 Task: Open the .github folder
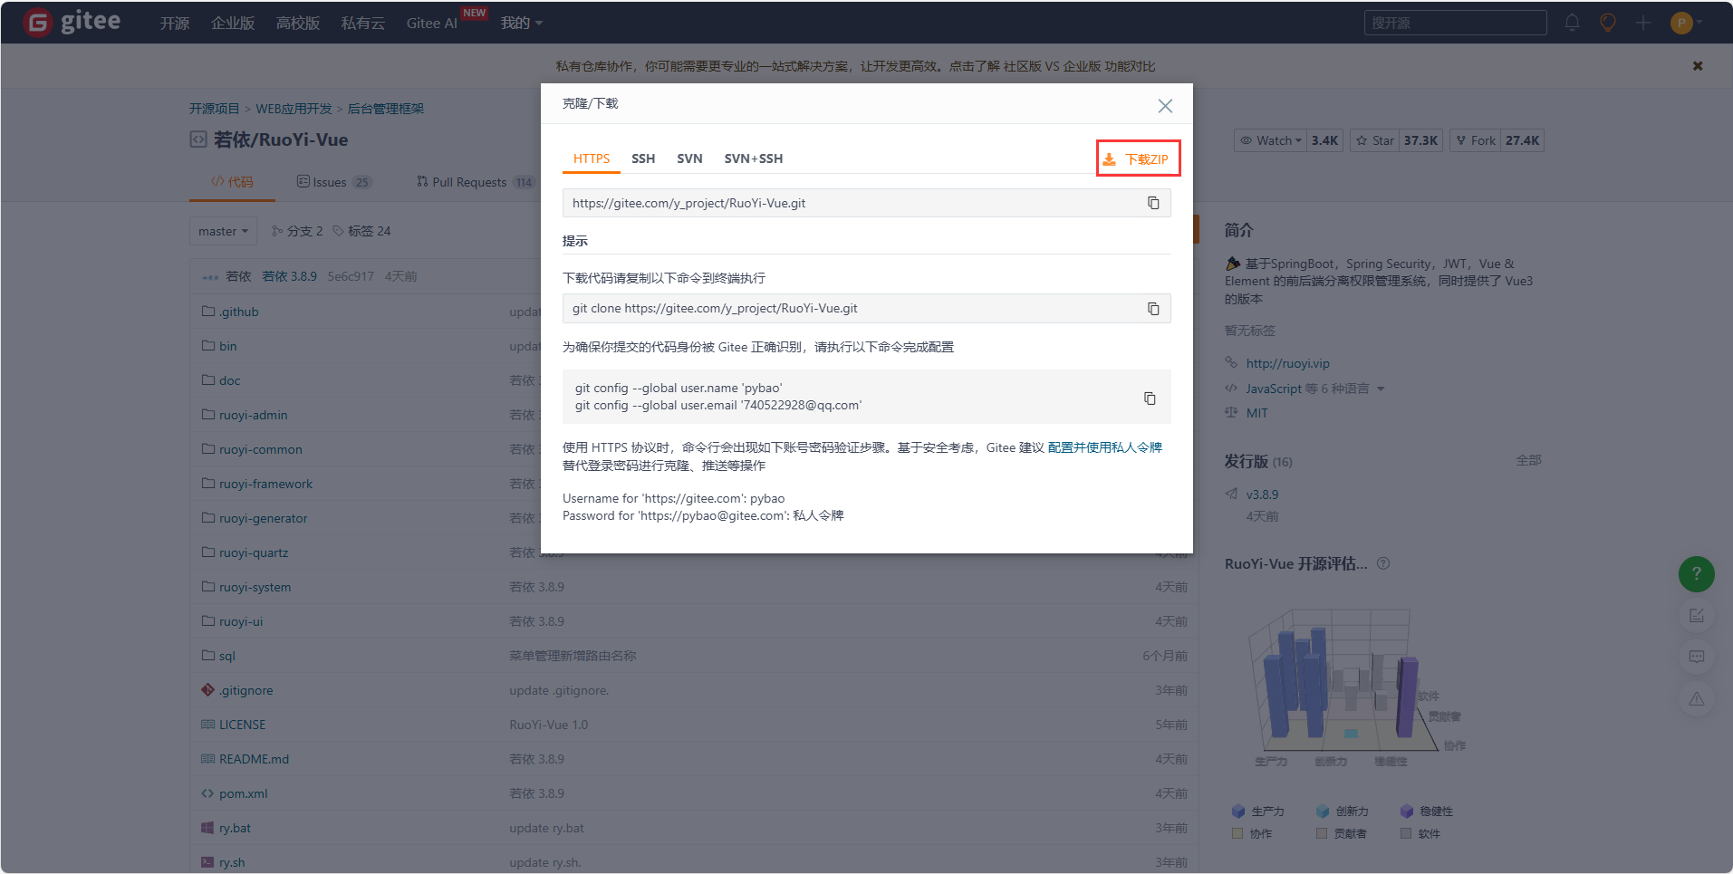[x=238, y=312]
